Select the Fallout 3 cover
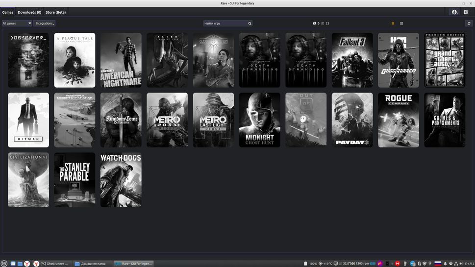 click(x=352, y=60)
